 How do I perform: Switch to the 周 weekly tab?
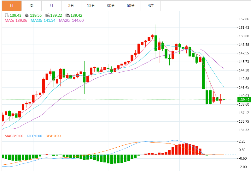(x=32, y=6)
